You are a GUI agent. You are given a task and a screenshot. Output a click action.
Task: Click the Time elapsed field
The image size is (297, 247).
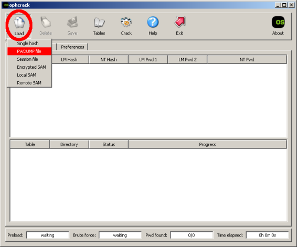pyautogui.click(x=267, y=235)
